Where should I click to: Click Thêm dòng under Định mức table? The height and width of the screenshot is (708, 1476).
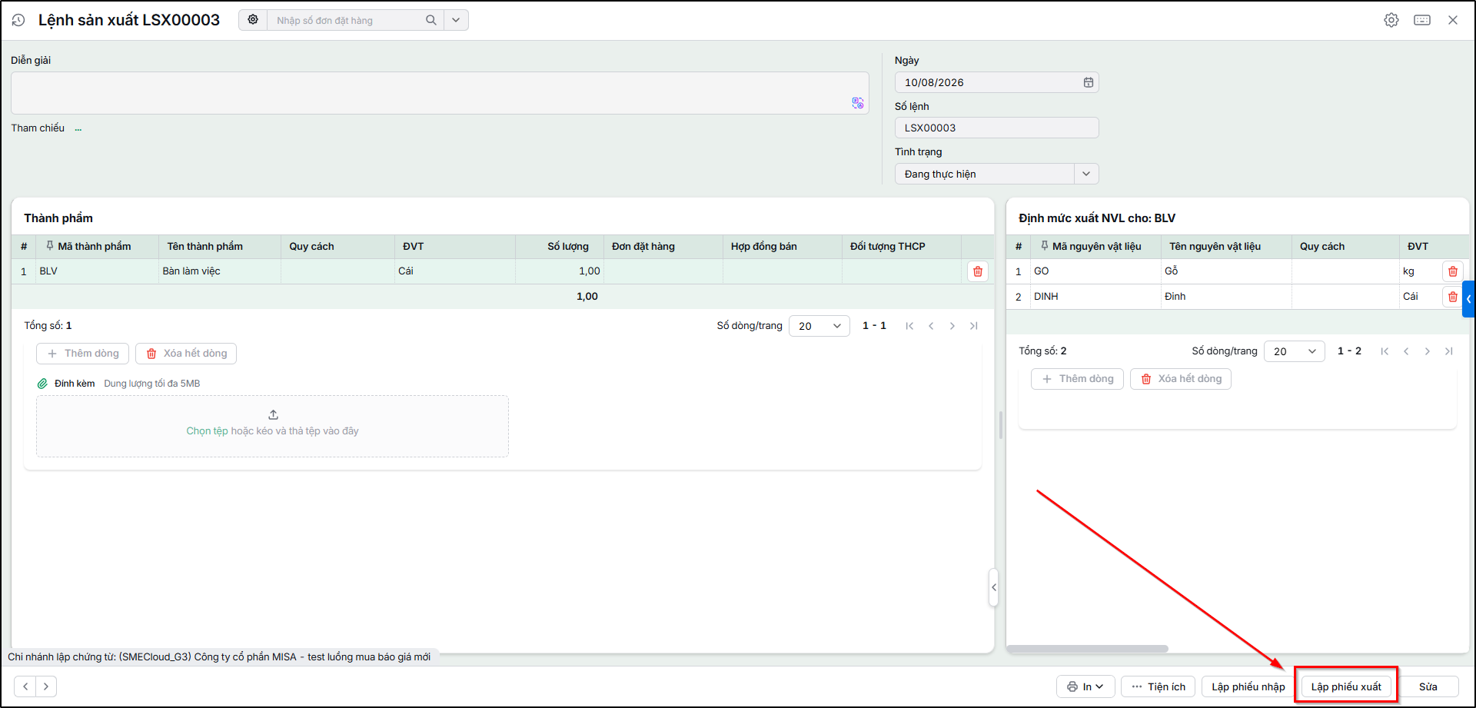1078,379
